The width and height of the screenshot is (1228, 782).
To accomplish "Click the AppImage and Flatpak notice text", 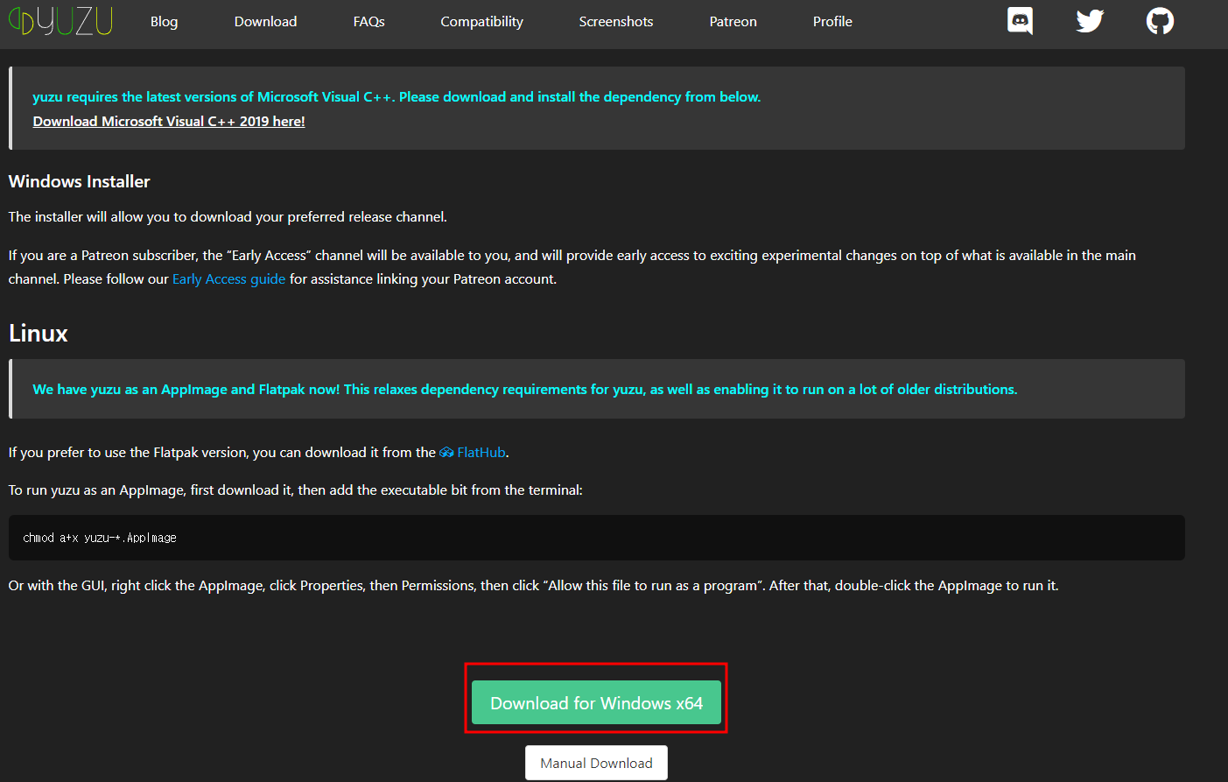I will pyautogui.click(x=525, y=390).
